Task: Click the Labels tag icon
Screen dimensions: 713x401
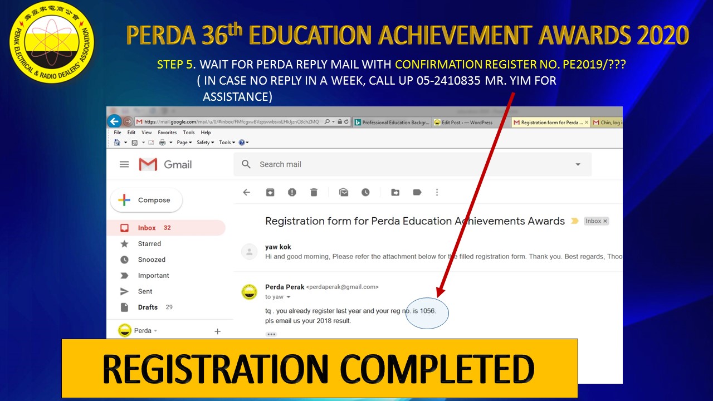Action: [417, 192]
